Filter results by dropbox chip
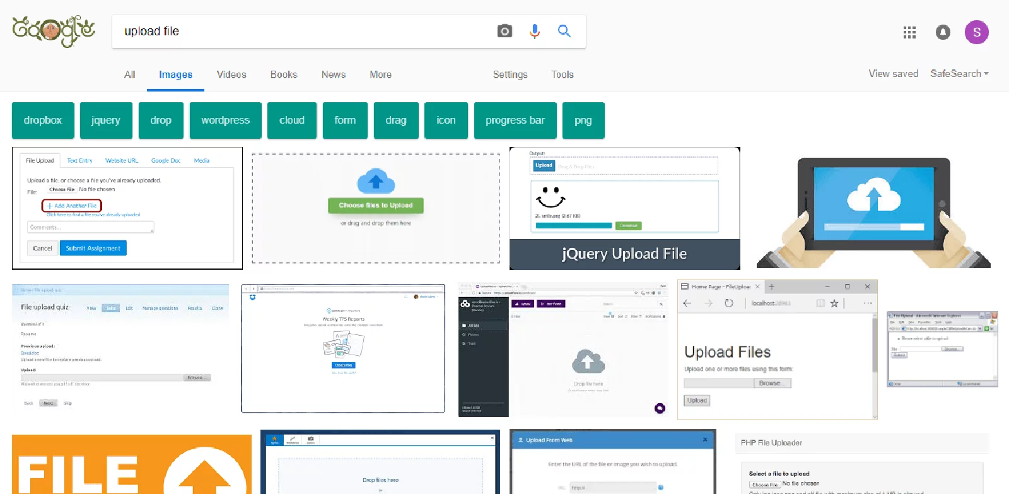This screenshot has height=494, width=1009. 43,121
